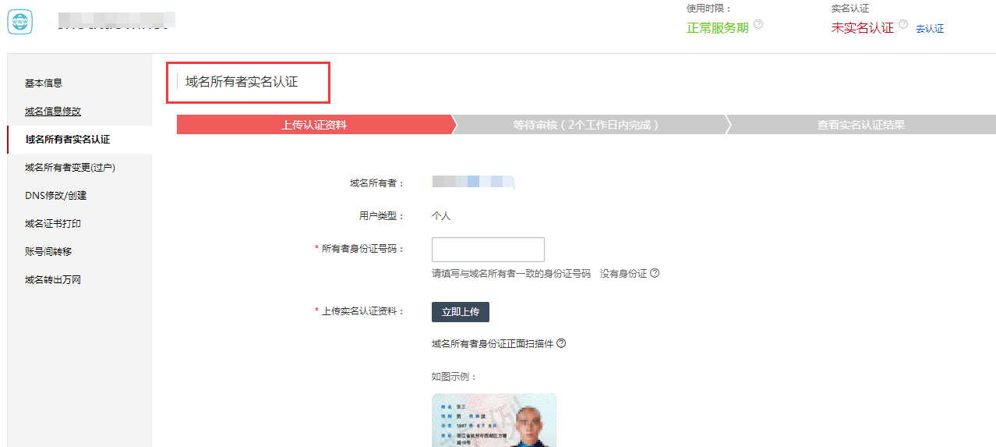996x447 pixels.
Task: Open 基本信息 in the sidebar
Action: pos(44,83)
